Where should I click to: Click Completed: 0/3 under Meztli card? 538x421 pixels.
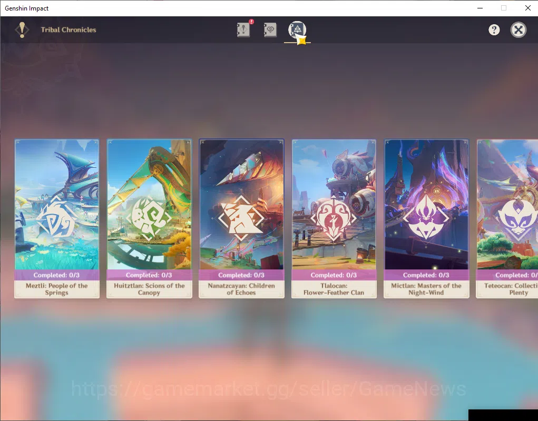click(x=56, y=275)
